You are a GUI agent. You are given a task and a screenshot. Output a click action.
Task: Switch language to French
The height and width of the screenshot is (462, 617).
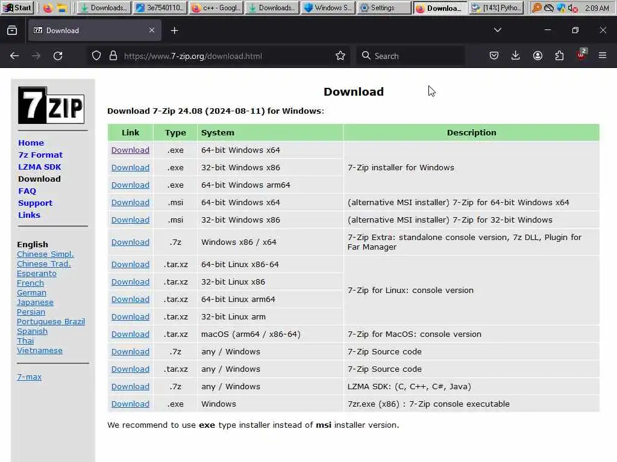pyautogui.click(x=30, y=283)
